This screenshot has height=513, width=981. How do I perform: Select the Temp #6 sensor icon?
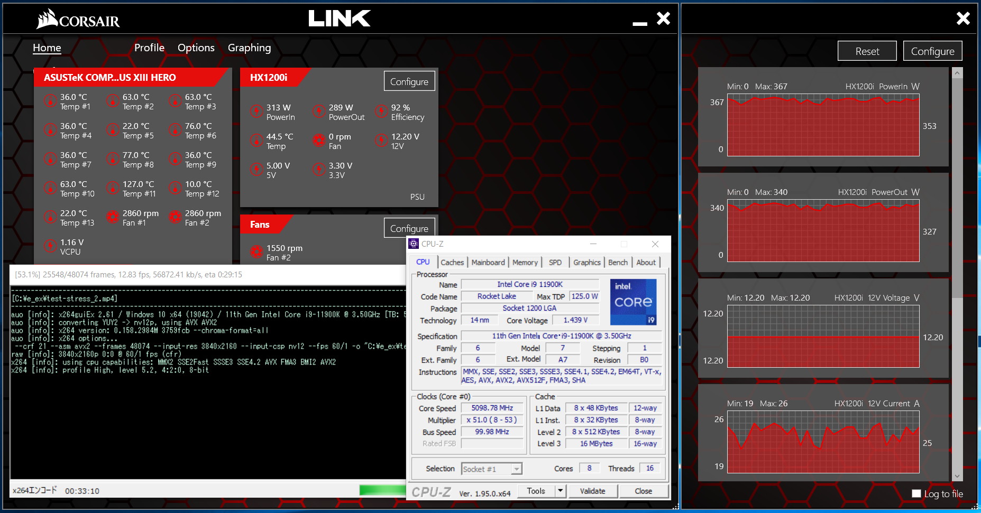[175, 129]
